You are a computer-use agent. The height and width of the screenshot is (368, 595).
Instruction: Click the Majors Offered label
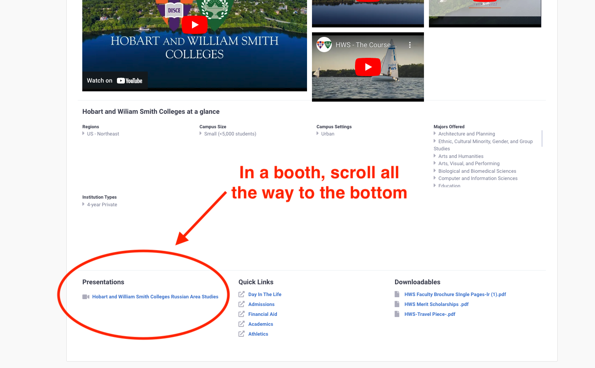tap(449, 127)
